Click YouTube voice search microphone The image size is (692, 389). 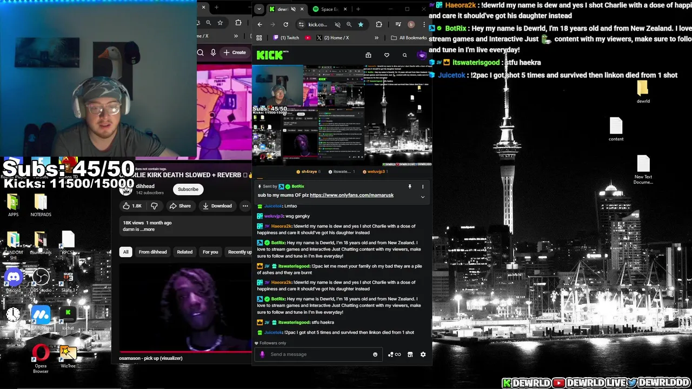click(213, 52)
